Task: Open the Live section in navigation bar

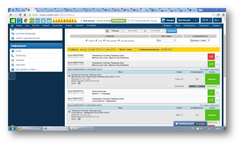Action: point(27,26)
